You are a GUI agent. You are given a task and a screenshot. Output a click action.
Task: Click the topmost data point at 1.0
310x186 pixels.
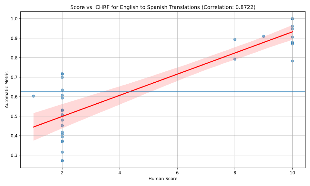tap(292, 19)
